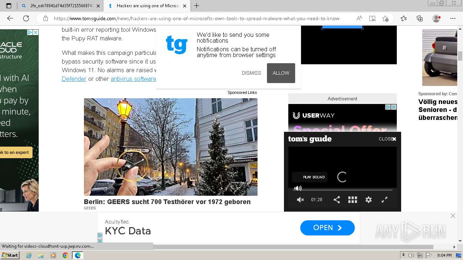Open video player settings gear
The image size is (463, 260).
[369, 200]
